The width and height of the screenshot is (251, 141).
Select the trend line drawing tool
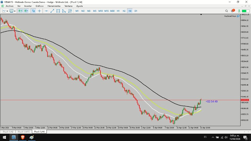tap(52, 11)
